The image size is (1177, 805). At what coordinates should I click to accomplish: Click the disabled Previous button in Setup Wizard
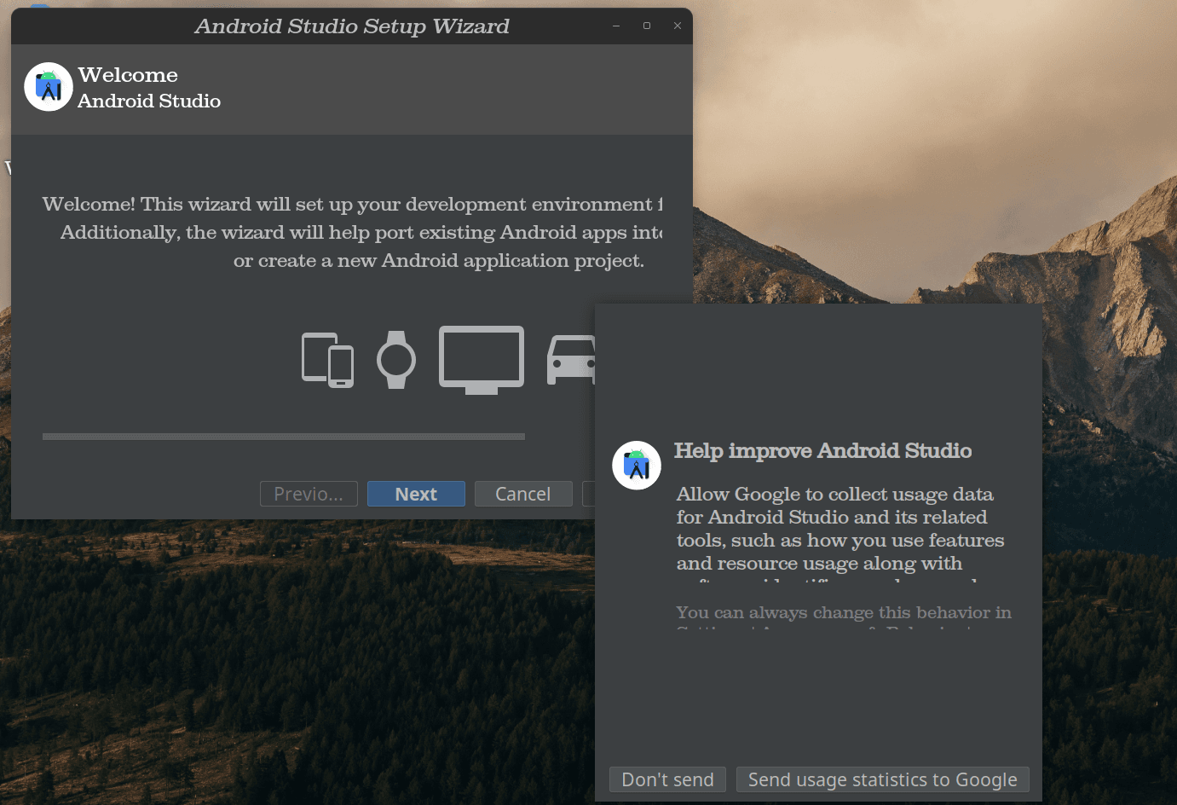309,494
